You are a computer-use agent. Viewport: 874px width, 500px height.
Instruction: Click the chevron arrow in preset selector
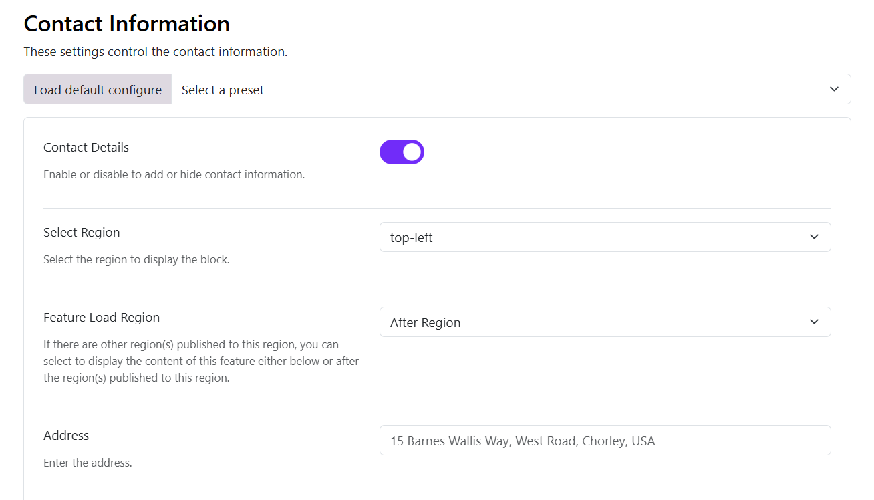(x=834, y=89)
